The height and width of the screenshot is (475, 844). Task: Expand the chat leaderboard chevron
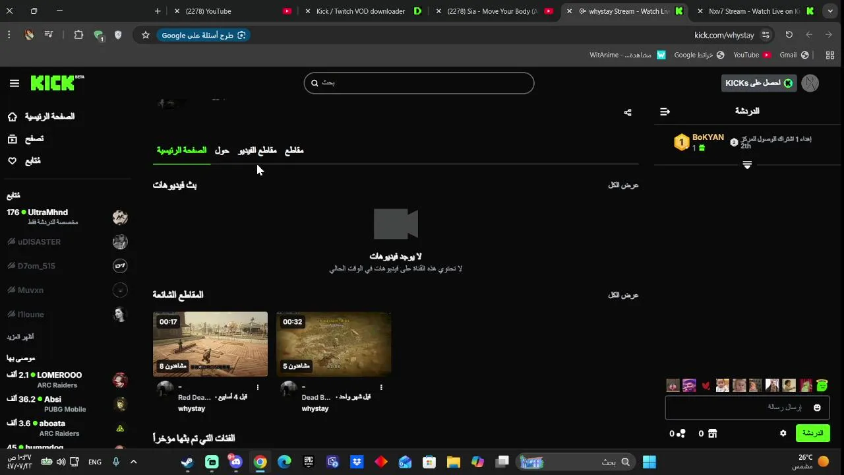(x=747, y=165)
